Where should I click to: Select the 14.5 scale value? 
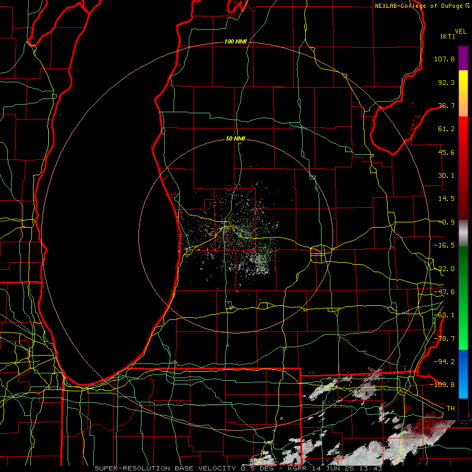tap(446, 199)
